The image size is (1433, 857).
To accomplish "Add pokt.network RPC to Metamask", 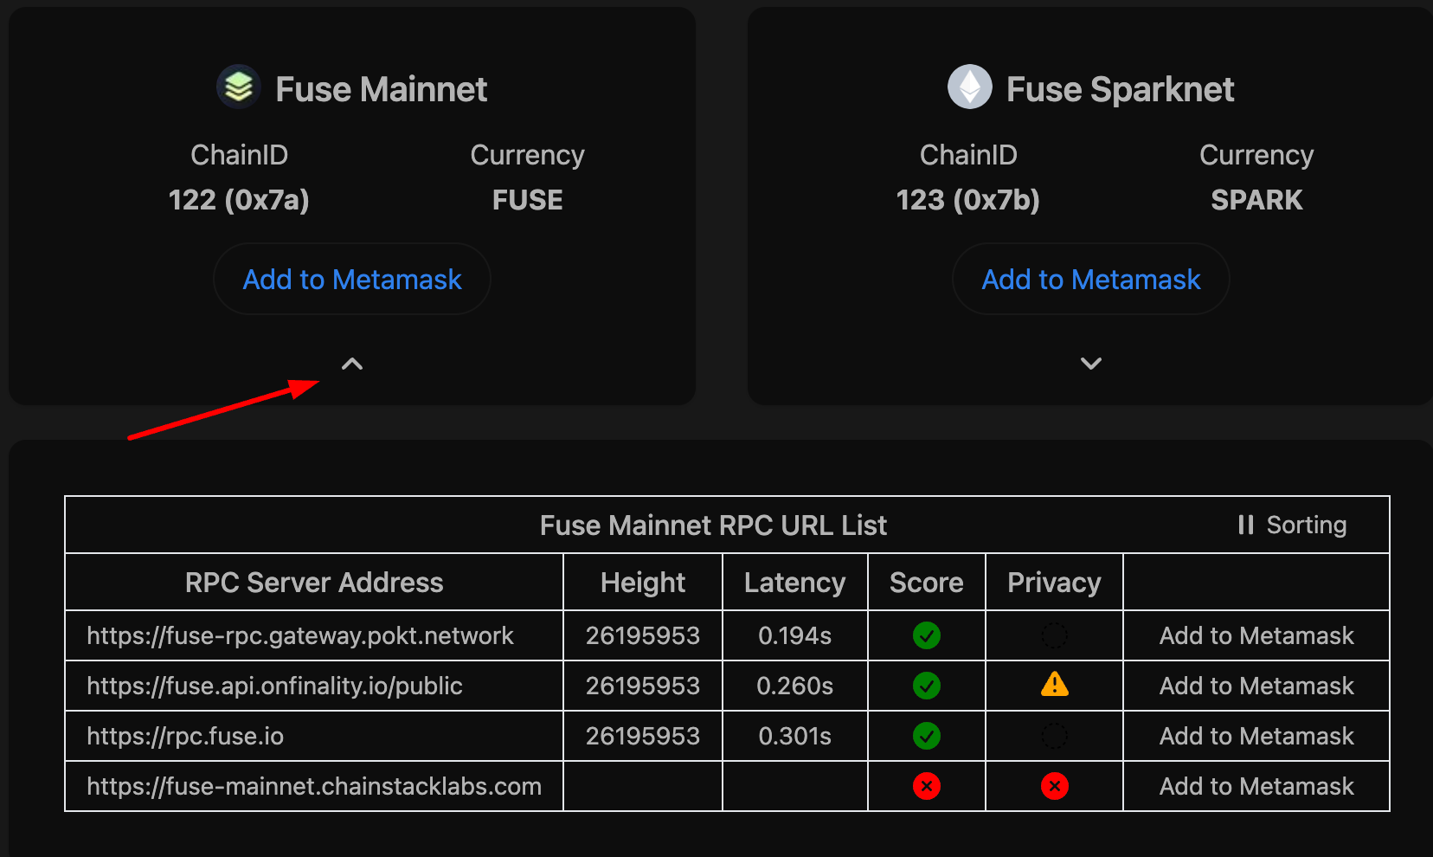I will pos(1256,635).
